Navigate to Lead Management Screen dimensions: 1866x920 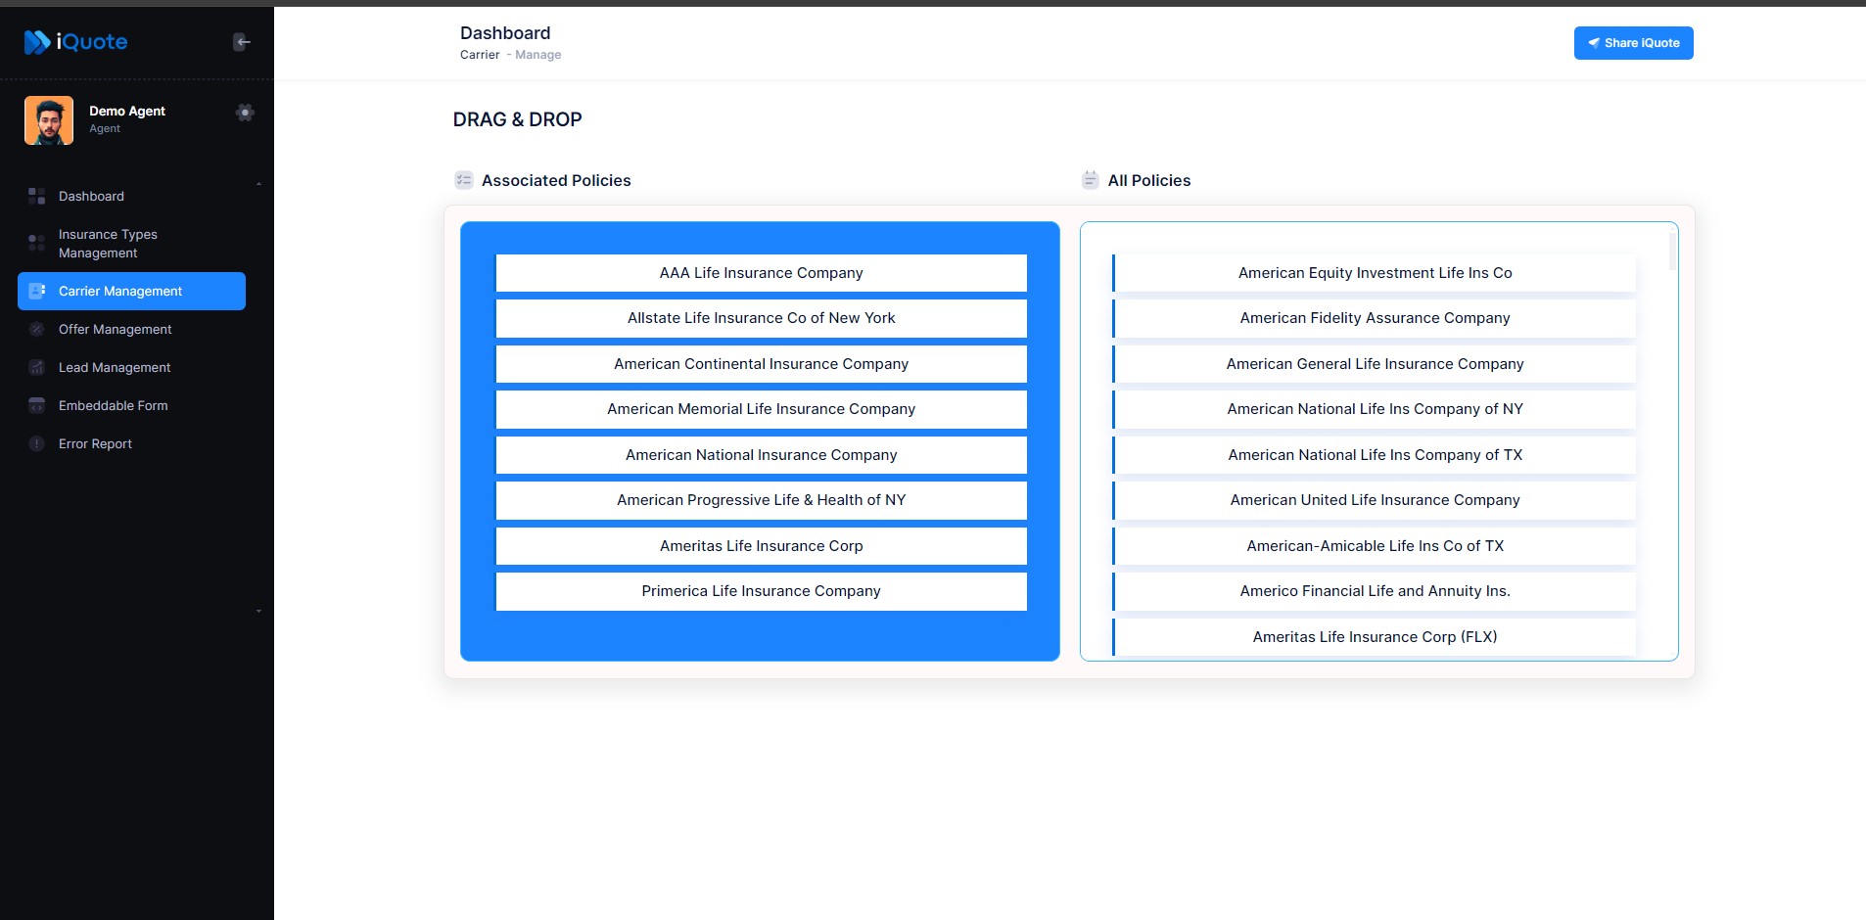click(x=131, y=367)
